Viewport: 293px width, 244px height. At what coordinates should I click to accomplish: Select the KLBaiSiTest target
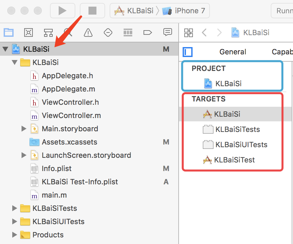click(234, 160)
